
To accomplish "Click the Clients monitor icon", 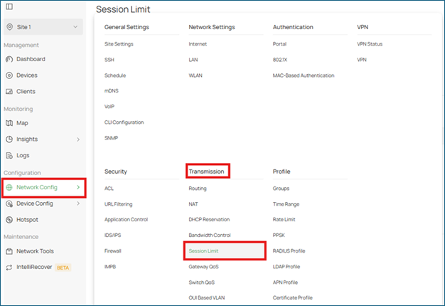I will [9, 92].
